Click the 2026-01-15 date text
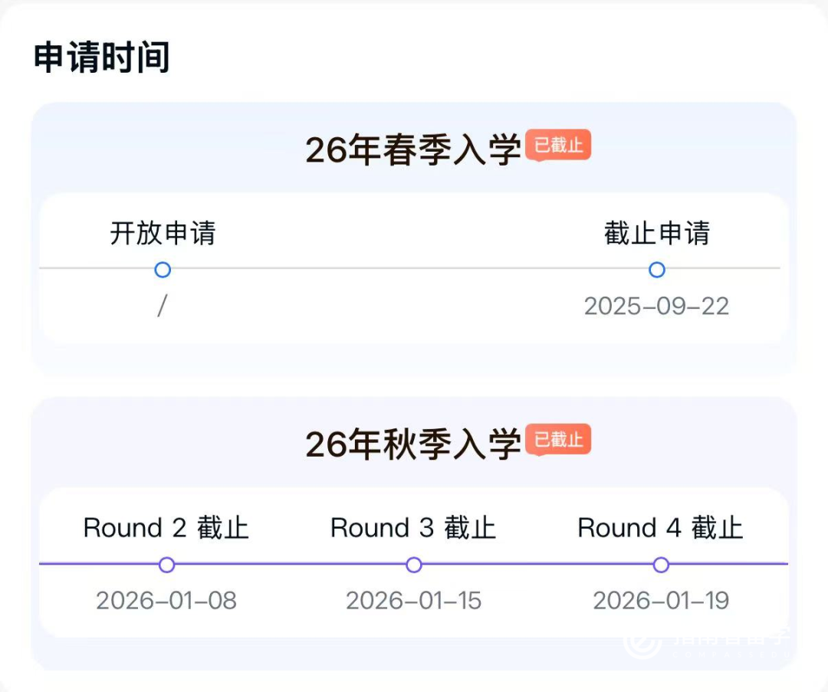 (x=413, y=601)
